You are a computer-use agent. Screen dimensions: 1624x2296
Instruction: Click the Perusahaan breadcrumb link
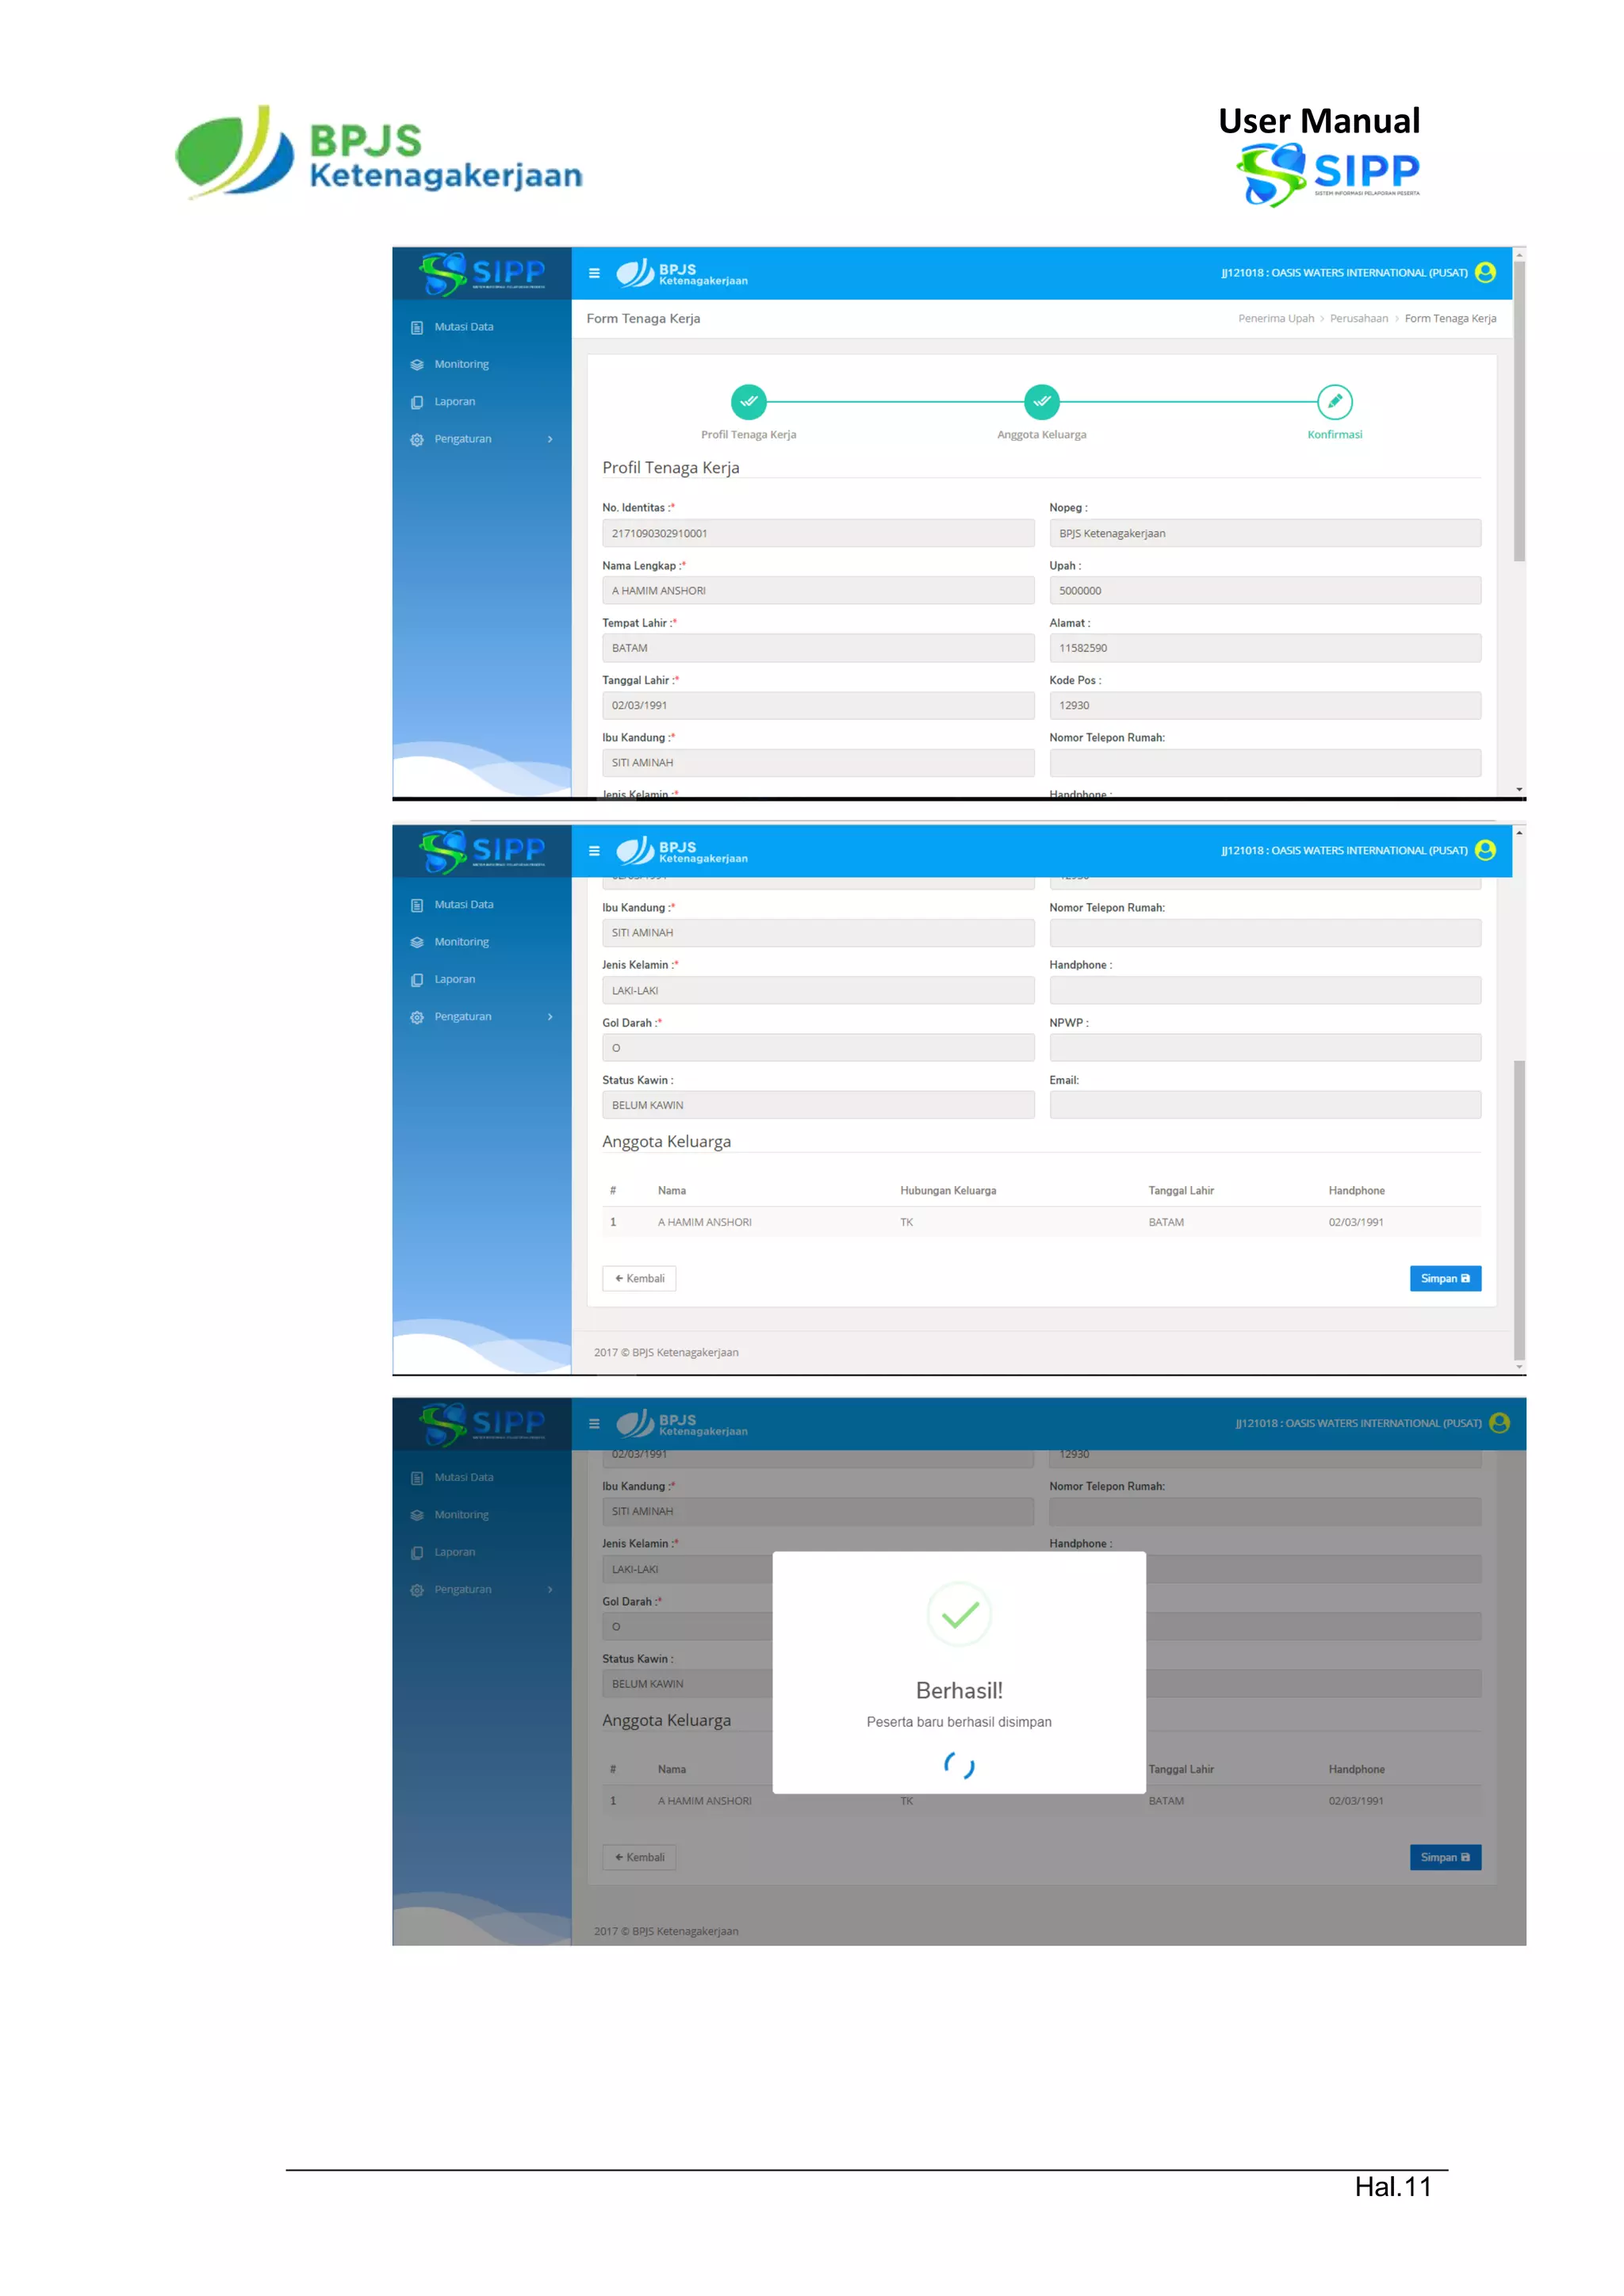tap(1358, 319)
